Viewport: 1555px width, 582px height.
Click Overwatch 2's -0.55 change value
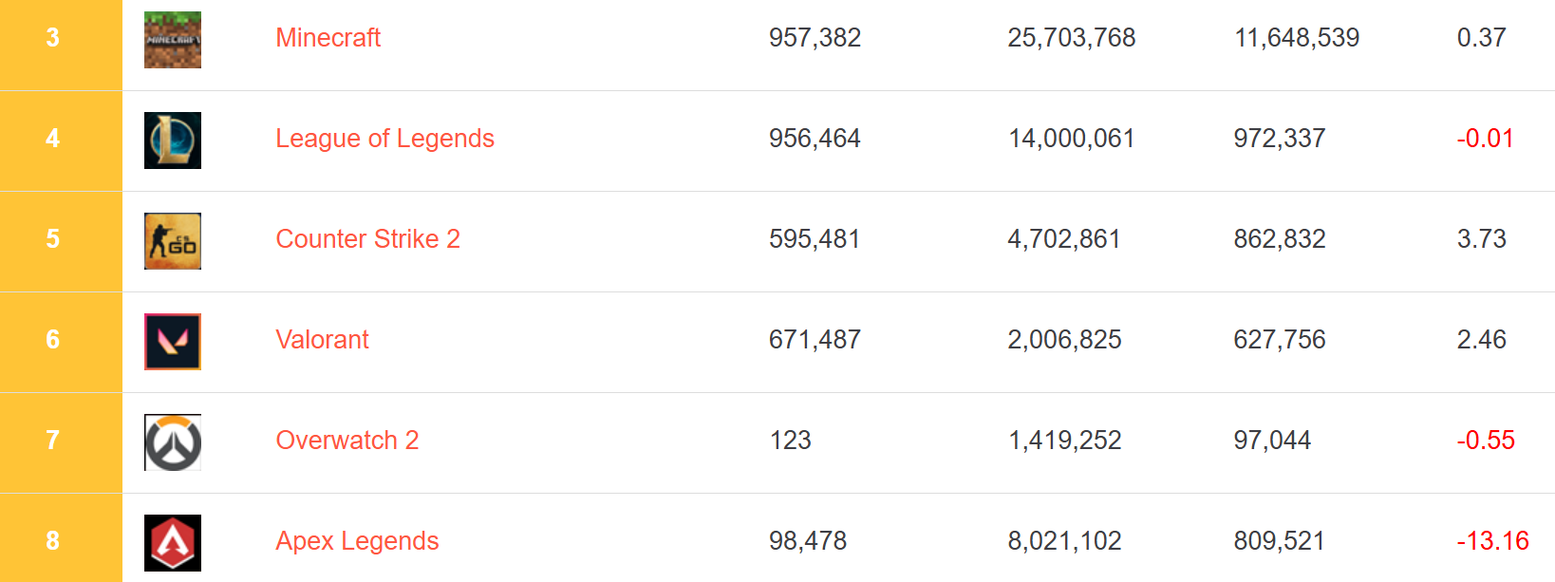1486,441
